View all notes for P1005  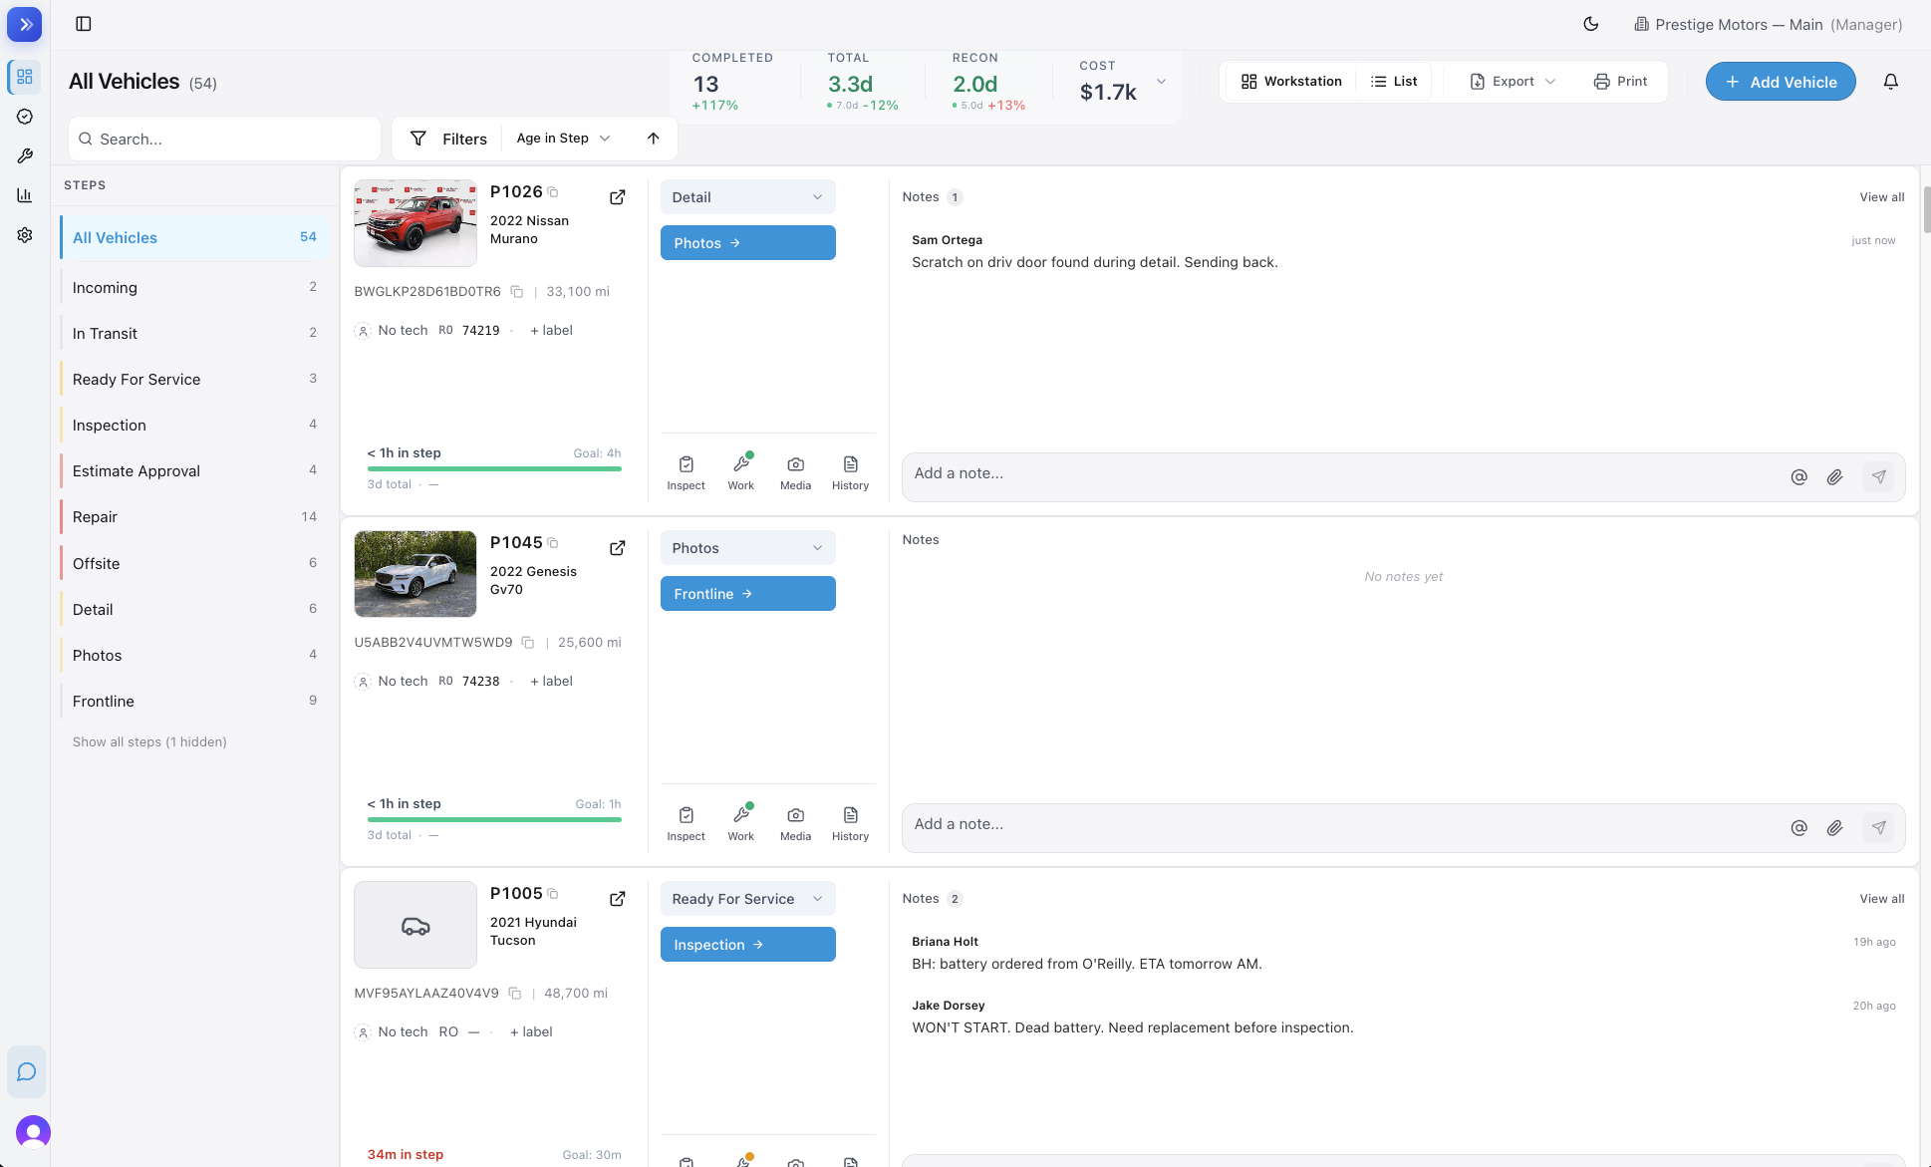[x=1882, y=899]
